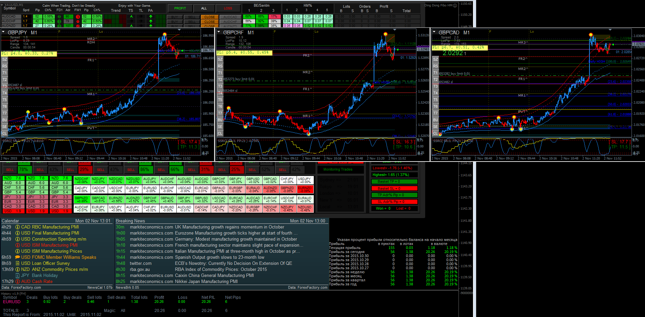Click the CL button on GBPJPY chart
Screen dimensions: 645x317
coord(5,133)
